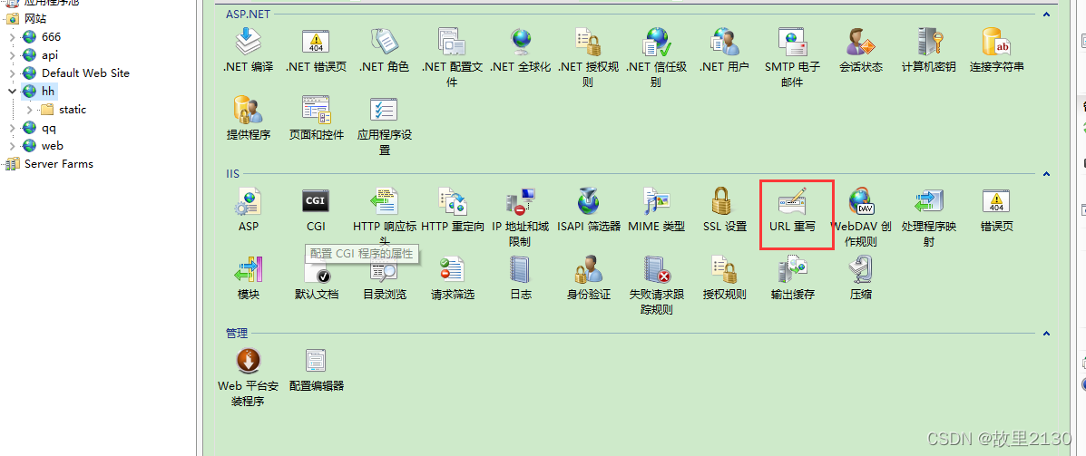Viewport: 1086px width, 456px height.
Task: Open the Web 平台安装程序 feature
Action: 248,377
